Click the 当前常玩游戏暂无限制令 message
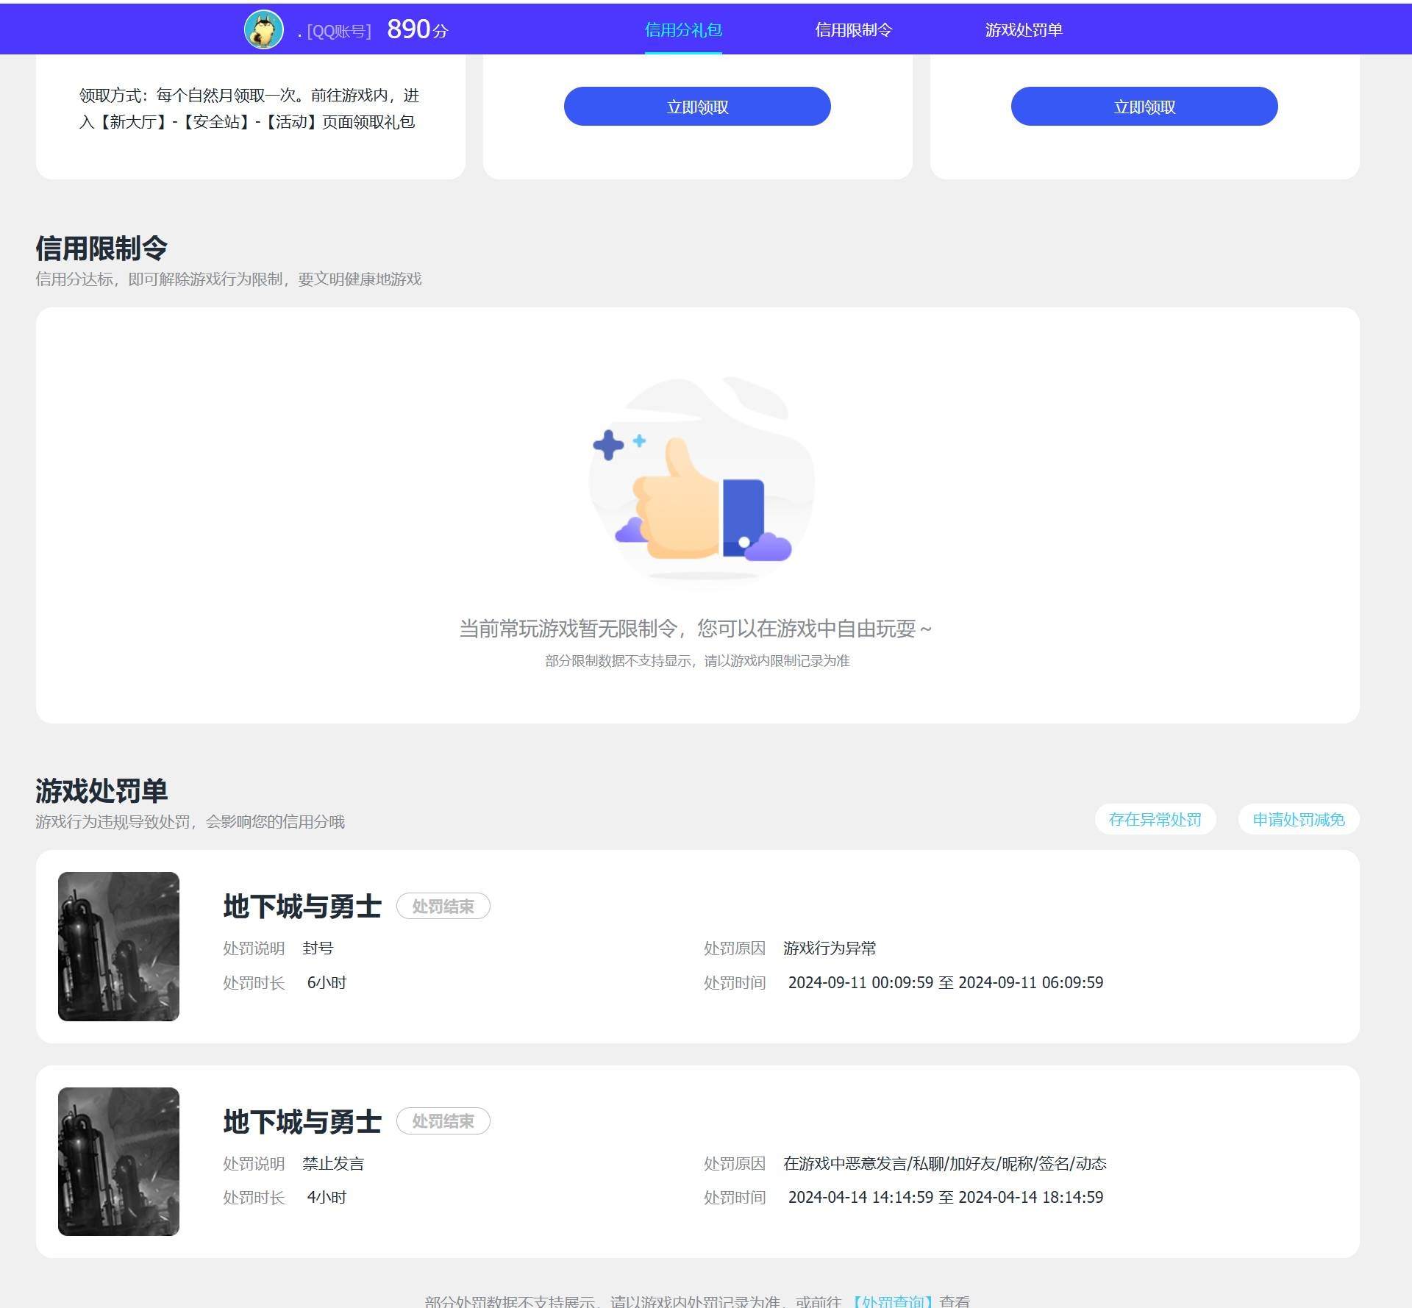The width and height of the screenshot is (1412, 1308). click(696, 629)
